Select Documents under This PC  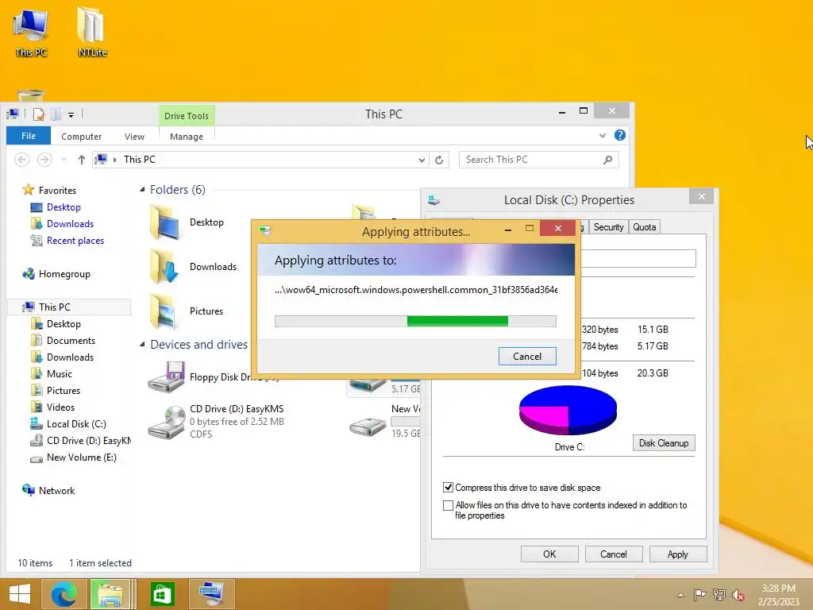64,340
